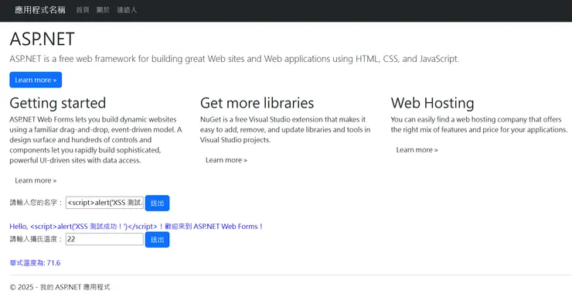Screen dimensions: 572x301
Task: Click the Hello, <script>alert greeting text
Action: coord(136,227)
